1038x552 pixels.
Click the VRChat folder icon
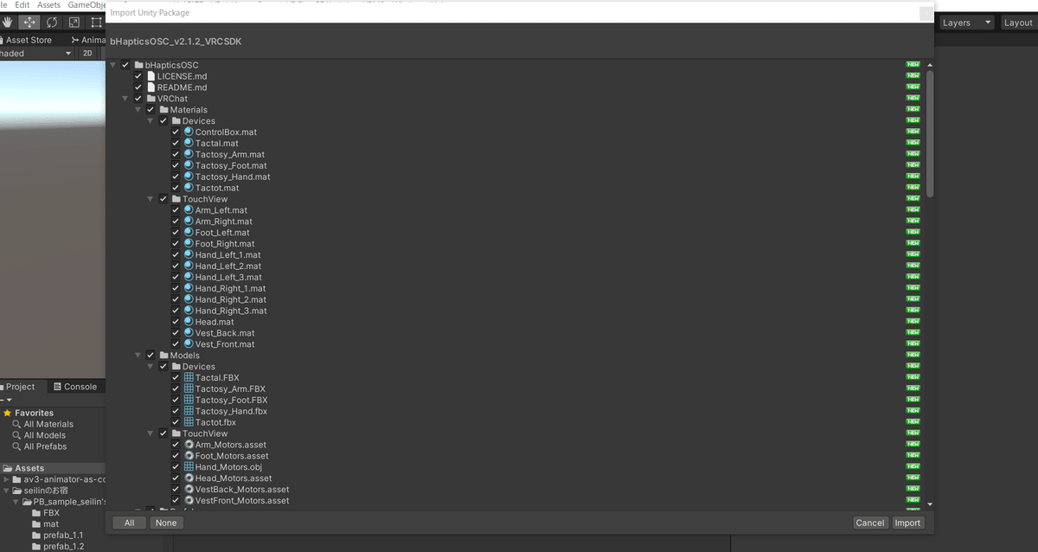(151, 99)
